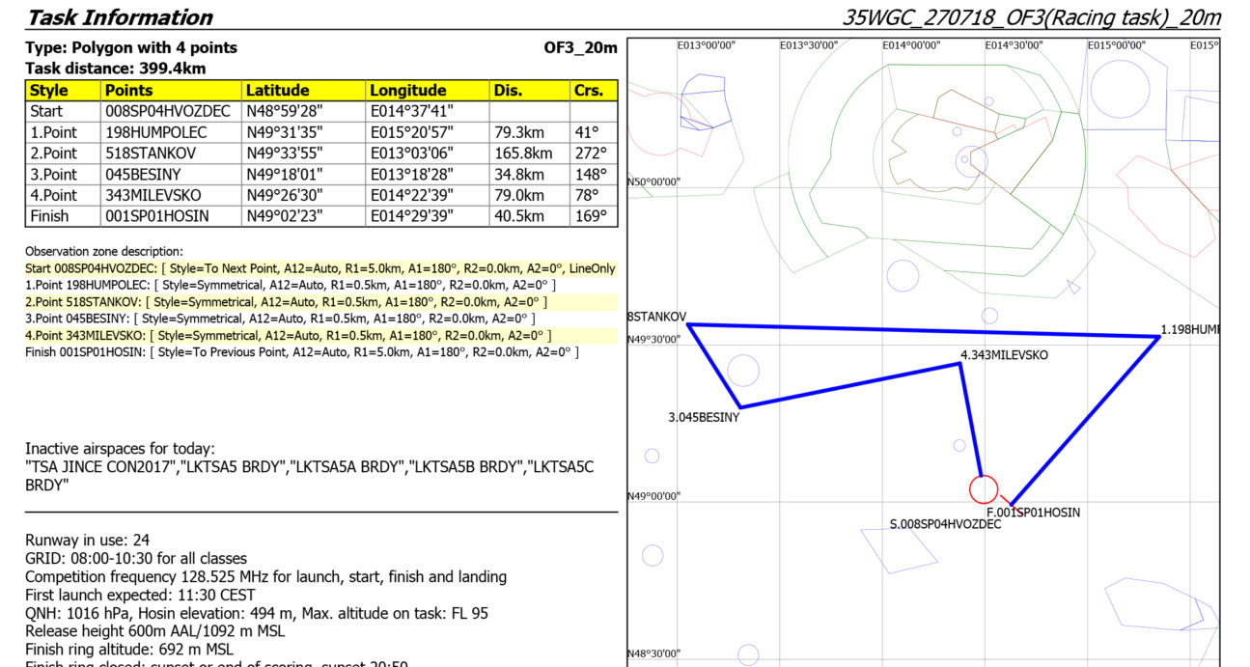Click the Task distance 399.4km text
This screenshot has width=1250, height=667.
[115, 69]
